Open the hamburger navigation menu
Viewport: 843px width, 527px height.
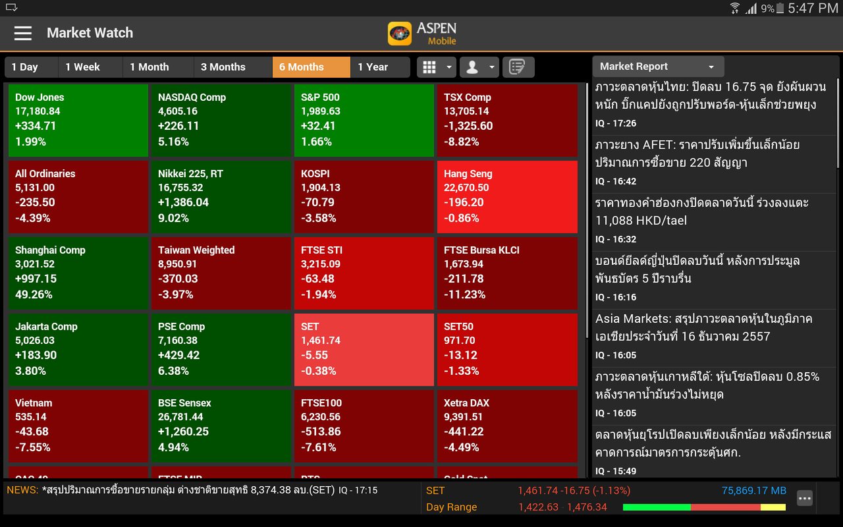point(23,33)
